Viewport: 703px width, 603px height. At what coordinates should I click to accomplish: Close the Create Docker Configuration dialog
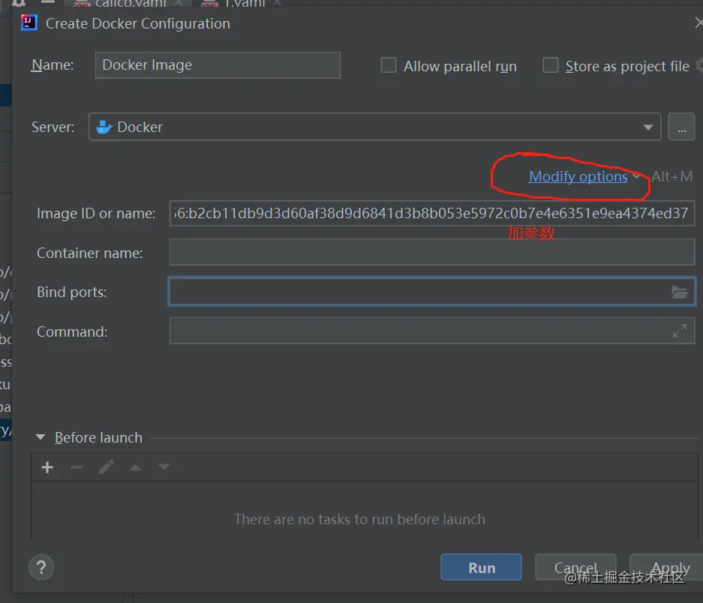pos(698,22)
